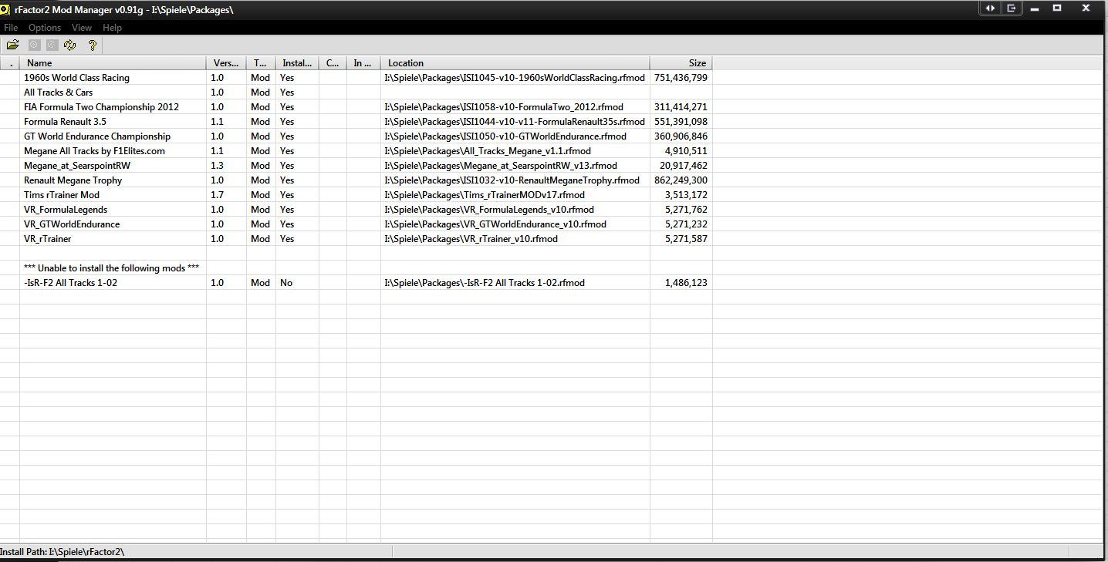This screenshot has height=562, width=1108.
Task: Click the VR_FormulaLegends_v10.rfmod path
Action: click(489, 210)
